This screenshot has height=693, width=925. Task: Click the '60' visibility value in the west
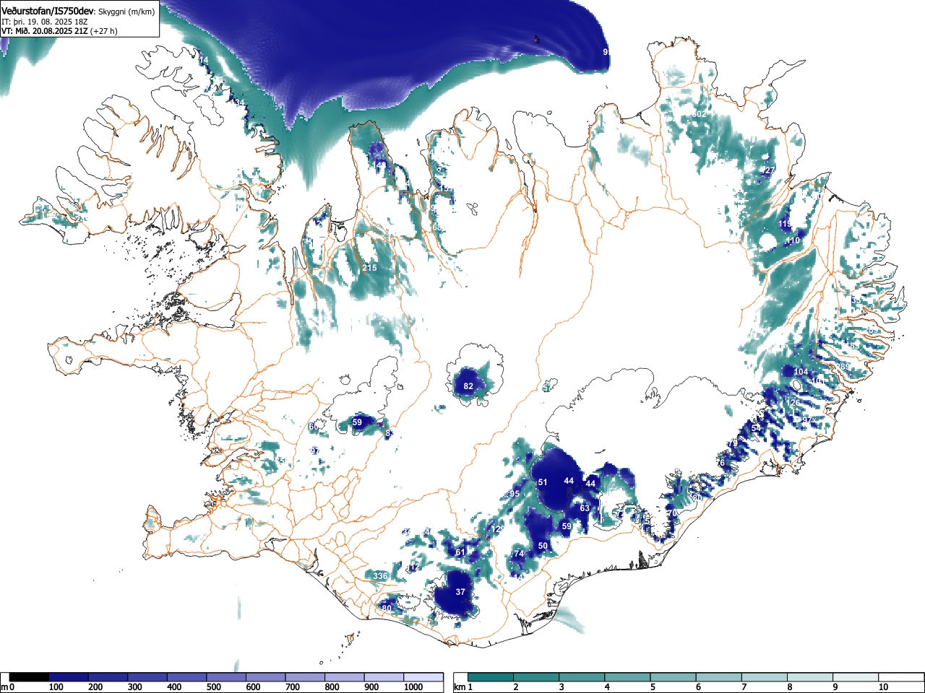click(x=313, y=427)
